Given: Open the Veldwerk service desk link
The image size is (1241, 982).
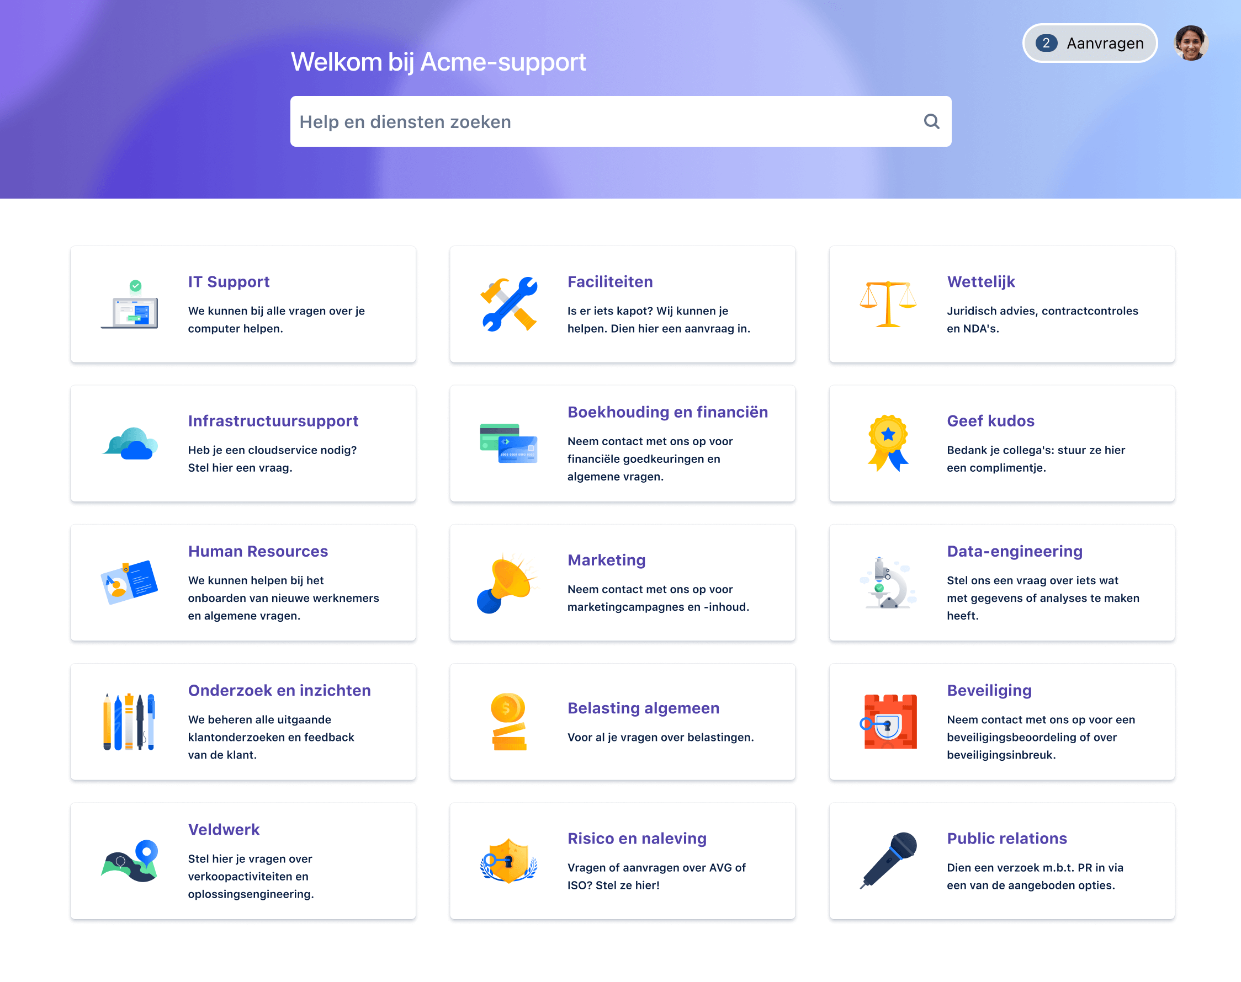Looking at the screenshot, I should (x=224, y=830).
